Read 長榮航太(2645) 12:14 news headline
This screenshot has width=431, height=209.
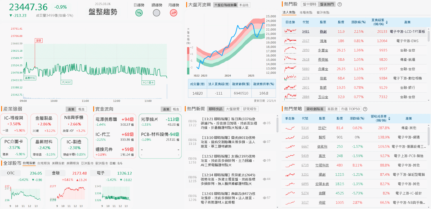pos(229,179)
